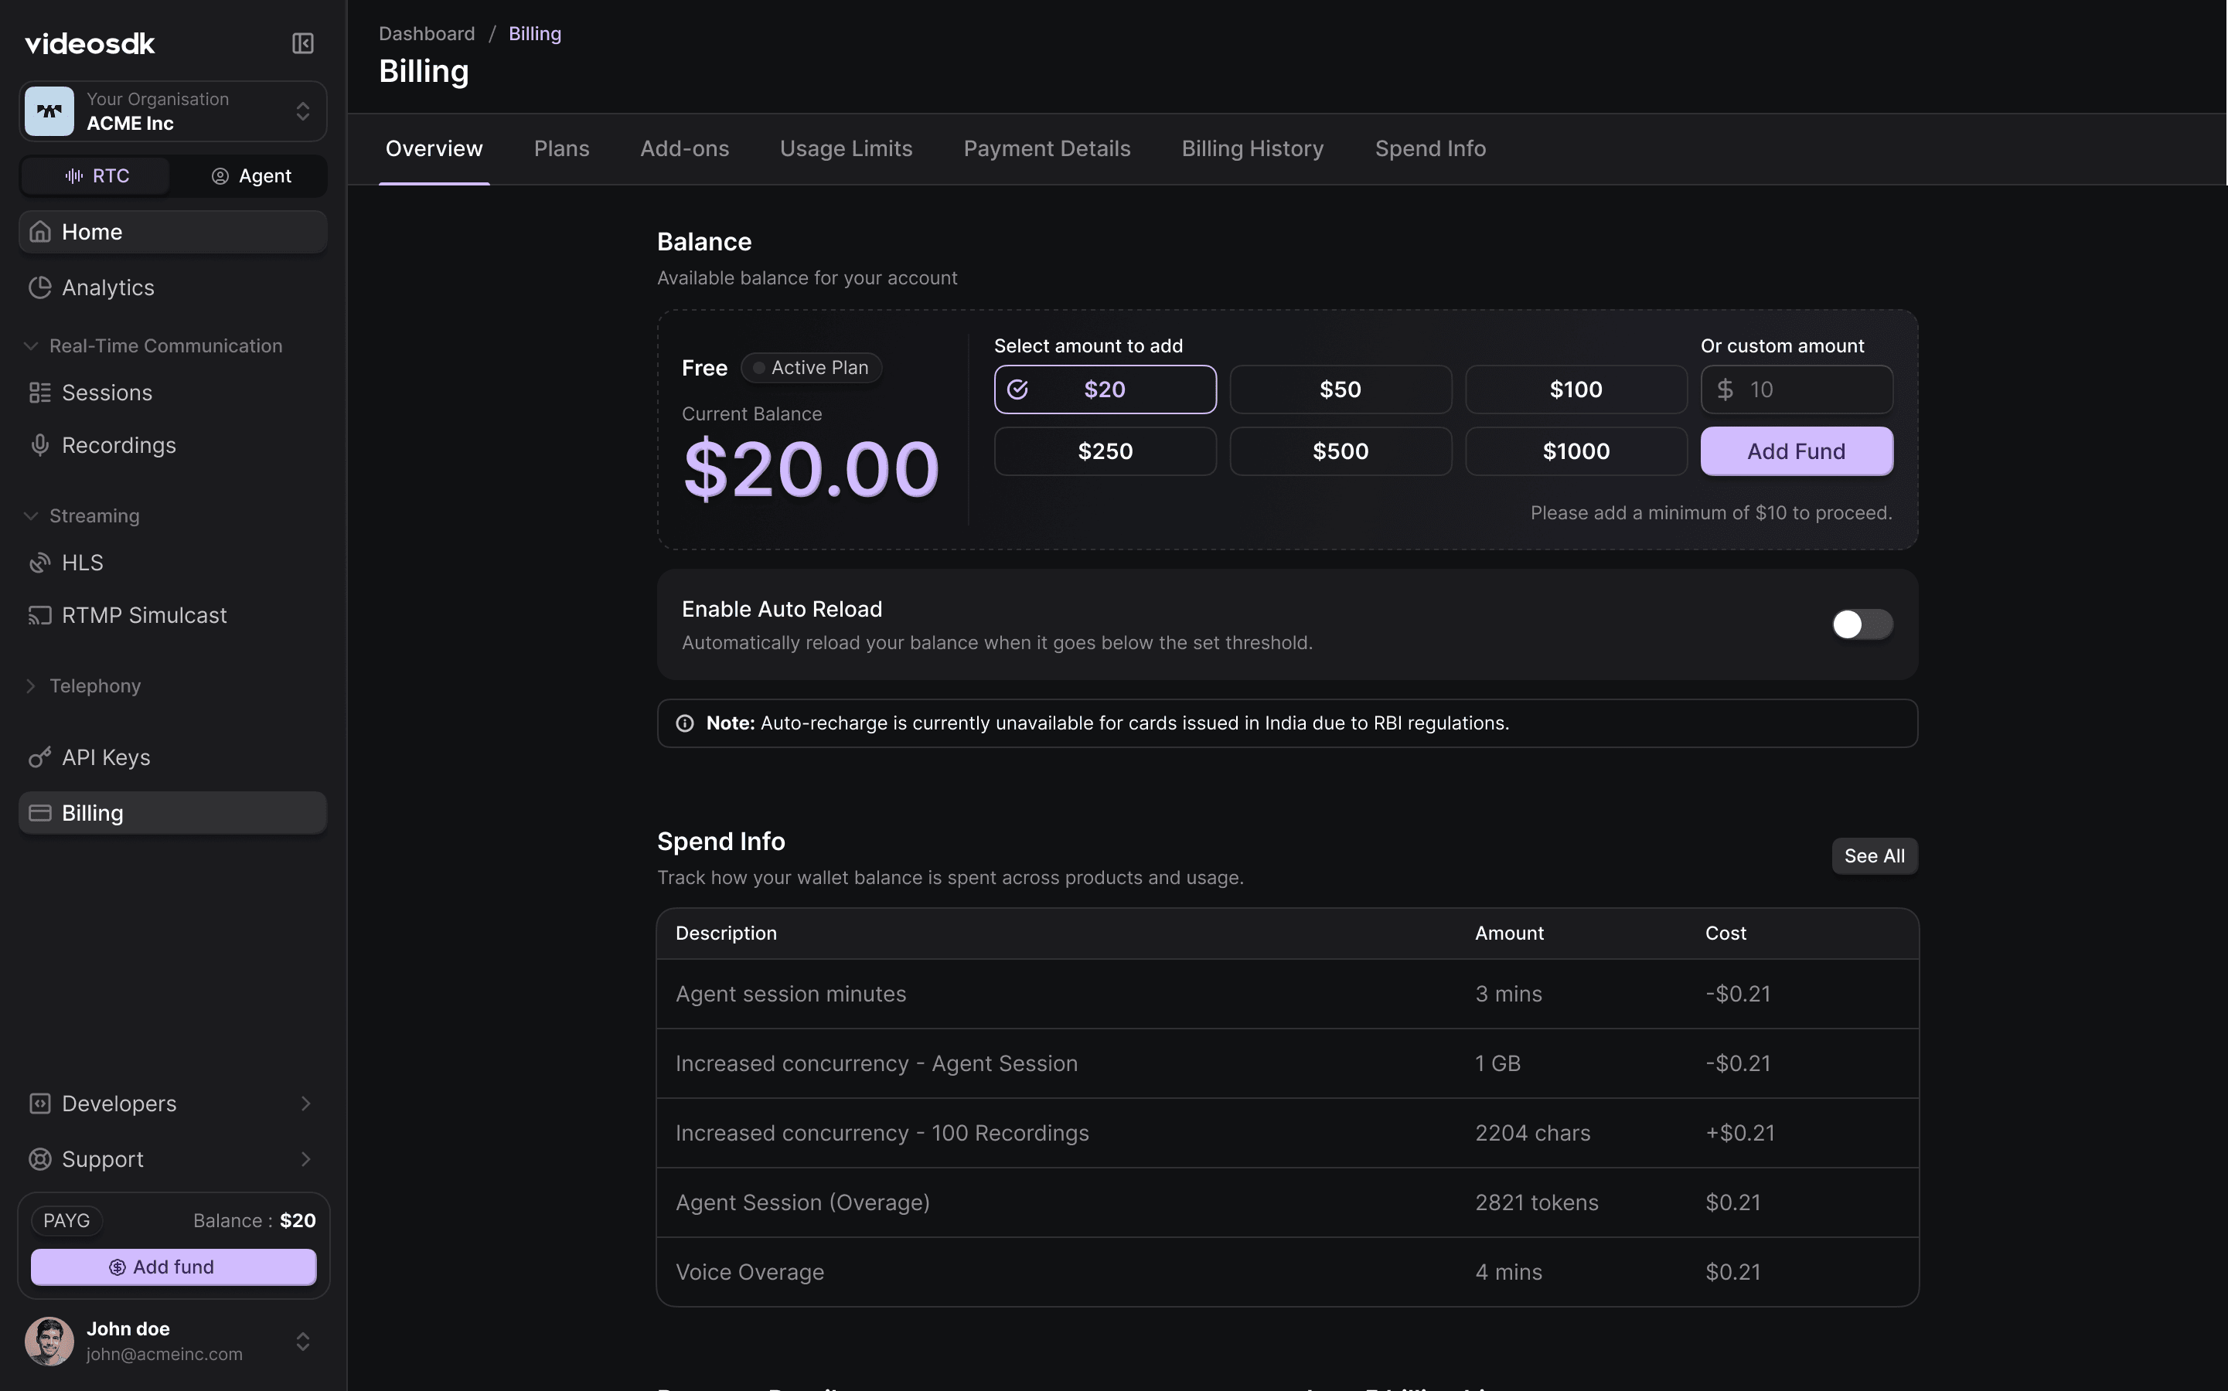The height and width of the screenshot is (1391, 2228).
Task: Select the API Keys key icon
Action: coord(39,757)
